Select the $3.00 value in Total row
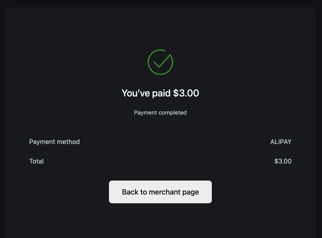The height and width of the screenshot is (238, 322). (283, 161)
